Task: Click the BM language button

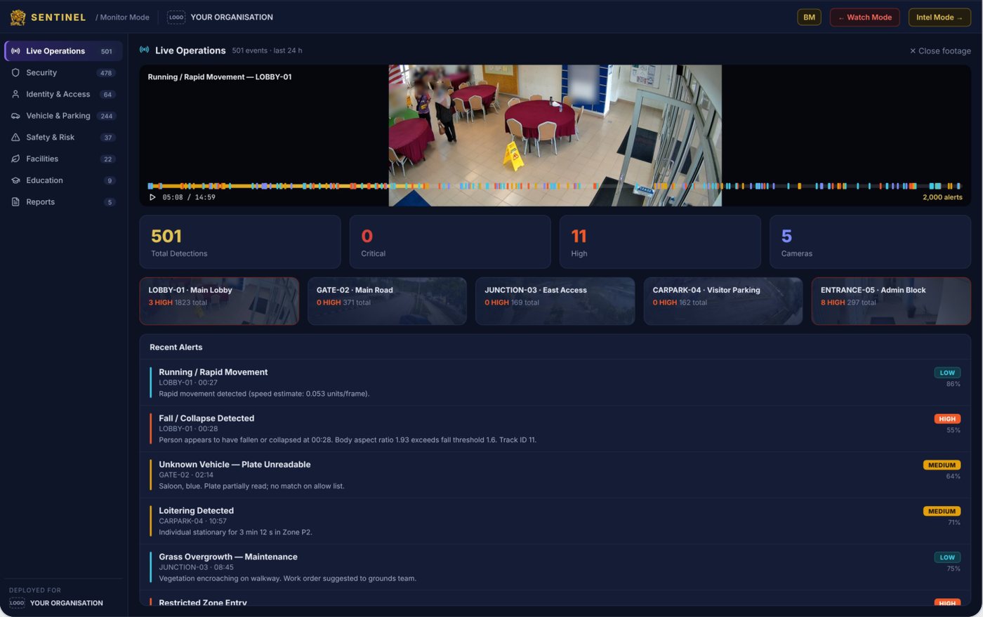Action: pyautogui.click(x=809, y=17)
